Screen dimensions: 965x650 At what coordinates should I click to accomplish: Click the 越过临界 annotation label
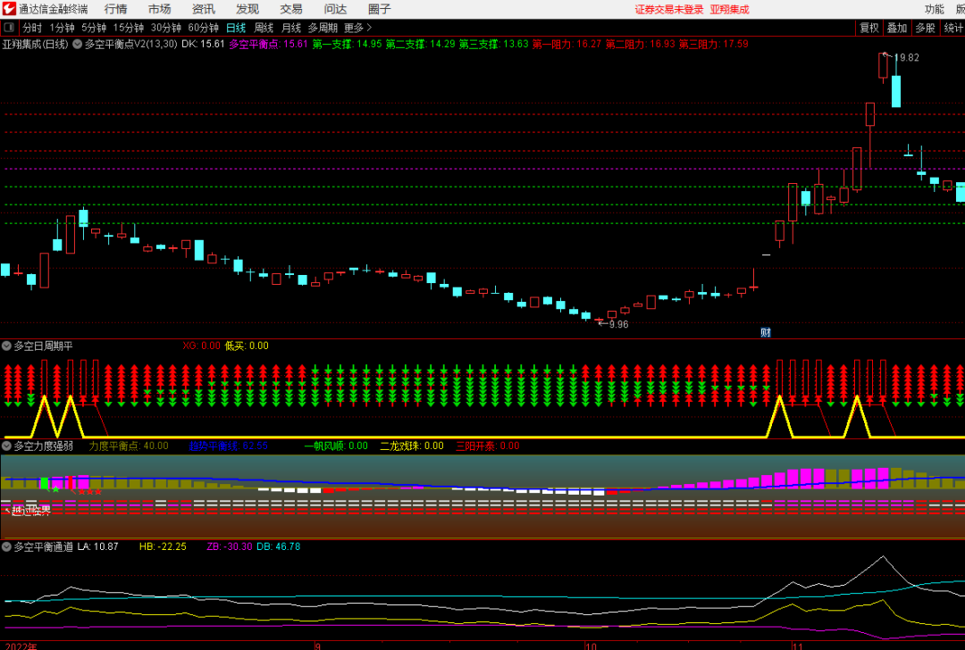coord(30,511)
